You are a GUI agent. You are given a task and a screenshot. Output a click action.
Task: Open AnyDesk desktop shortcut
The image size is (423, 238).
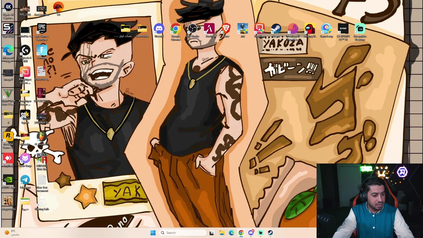point(8,160)
